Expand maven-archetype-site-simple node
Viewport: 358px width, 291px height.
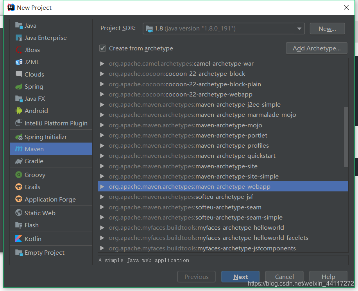pyautogui.click(x=102, y=177)
